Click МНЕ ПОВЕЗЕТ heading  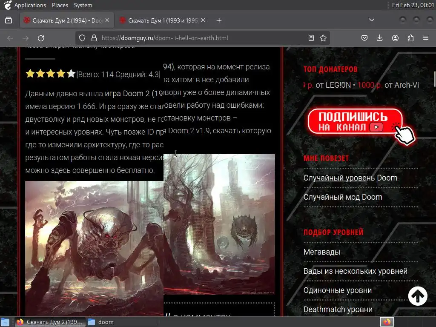point(326,158)
